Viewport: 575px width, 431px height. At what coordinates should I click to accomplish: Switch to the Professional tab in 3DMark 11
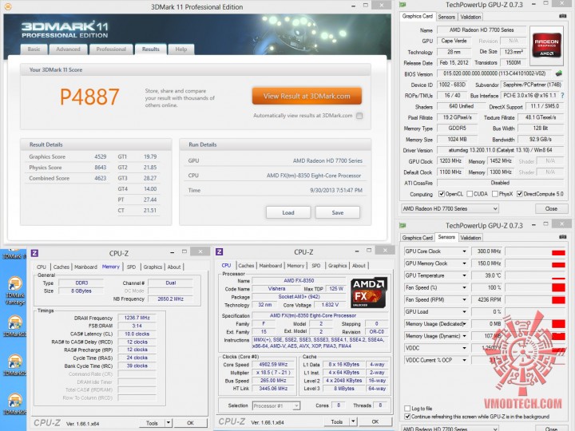(111, 49)
